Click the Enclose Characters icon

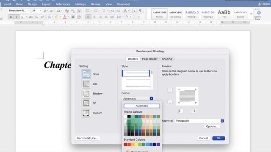point(79,17)
